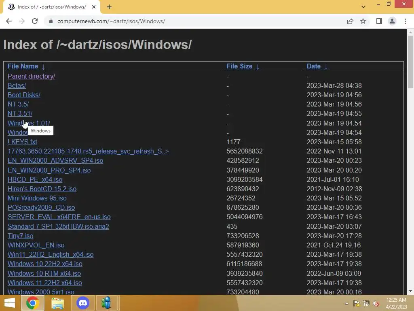Screen dimensions: 414x311
Task: Click the page vertical scrollbar thumb
Action: (x=410, y=62)
